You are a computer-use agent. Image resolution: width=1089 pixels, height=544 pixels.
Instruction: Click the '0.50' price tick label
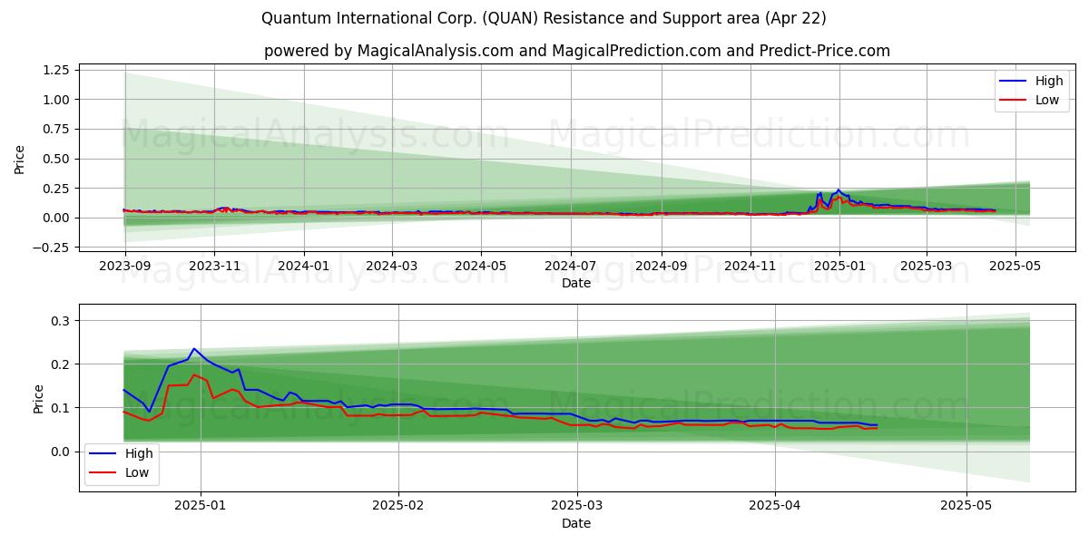pos(56,159)
